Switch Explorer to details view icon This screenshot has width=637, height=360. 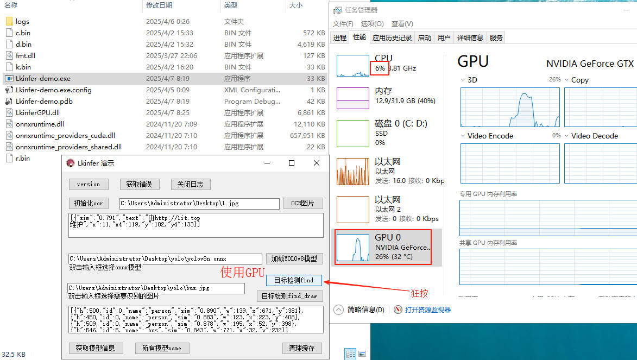pos(350,354)
